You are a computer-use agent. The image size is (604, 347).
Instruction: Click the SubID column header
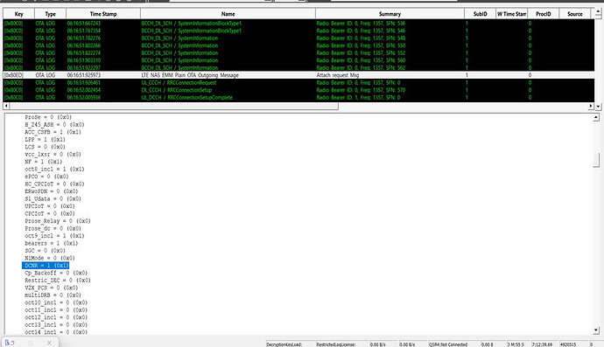480,14
